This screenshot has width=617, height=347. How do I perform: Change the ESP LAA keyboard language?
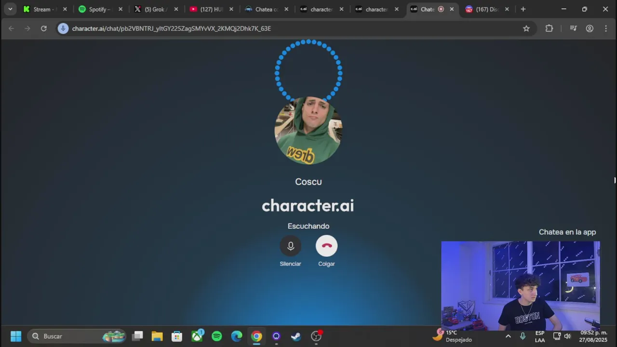tap(540, 336)
